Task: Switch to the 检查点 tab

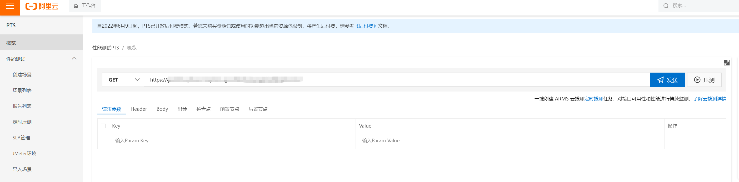Action: coord(203,109)
